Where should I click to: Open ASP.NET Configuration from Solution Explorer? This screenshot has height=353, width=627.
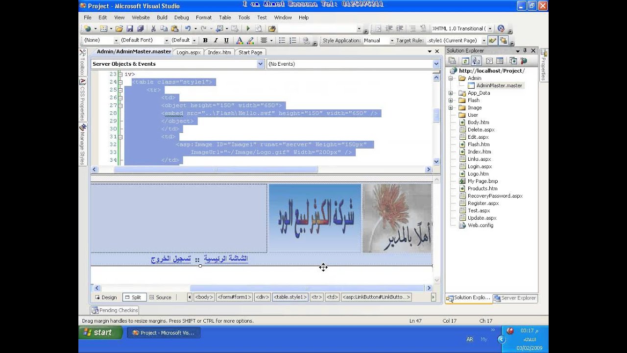pyautogui.click(x=524, y=61)
